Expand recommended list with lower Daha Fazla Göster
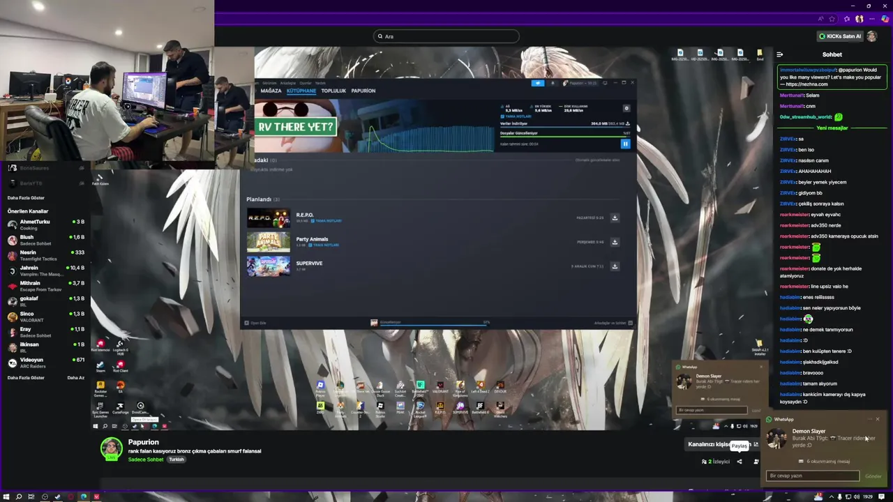The height and width of the screenshot is (502, 893). point(26,378)
